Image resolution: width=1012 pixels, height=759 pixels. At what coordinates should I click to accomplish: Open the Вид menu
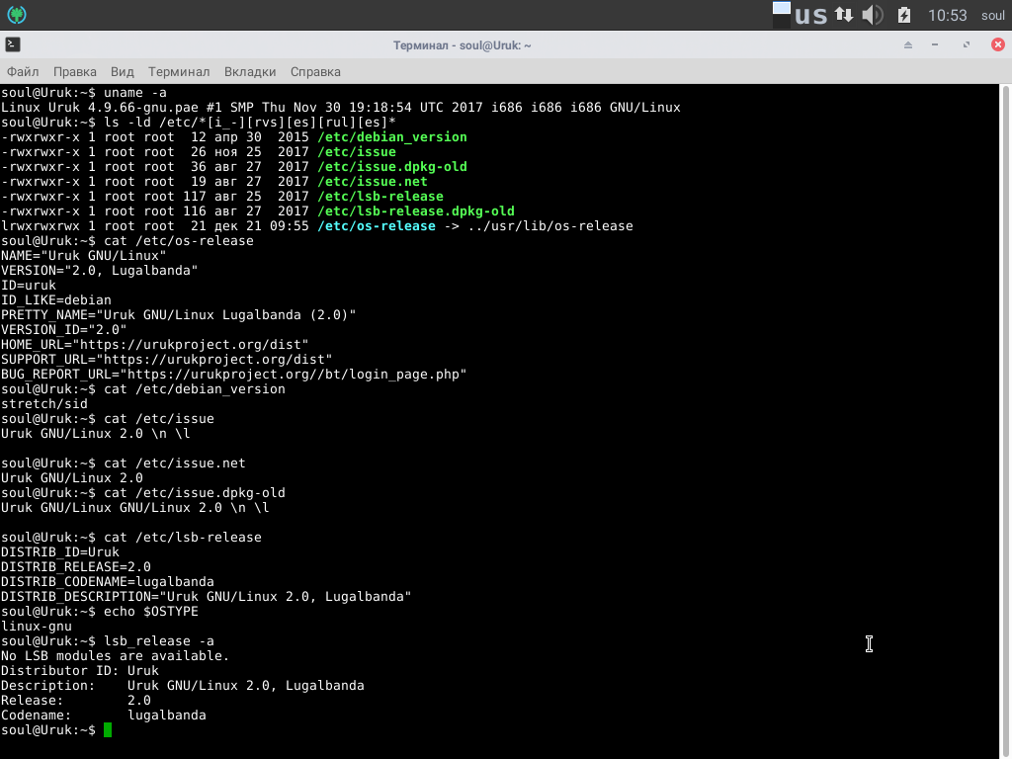click(x=122, y=71)
